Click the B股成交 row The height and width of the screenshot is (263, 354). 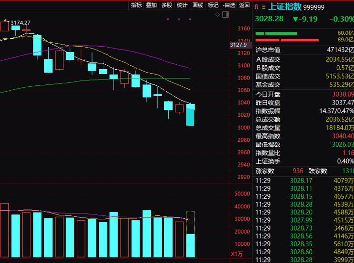click(304, 68)
